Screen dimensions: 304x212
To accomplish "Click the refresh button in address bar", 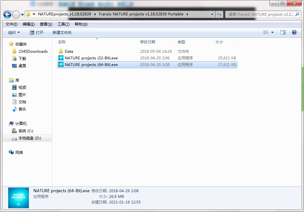I will [219, 14].
